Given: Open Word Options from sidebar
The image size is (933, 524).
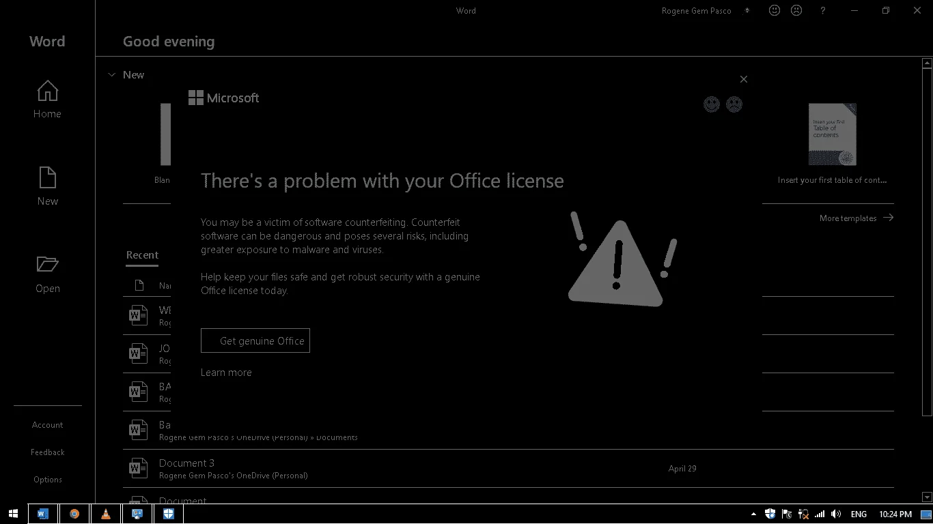Looking at the screenshot, I should pos(47,480).
